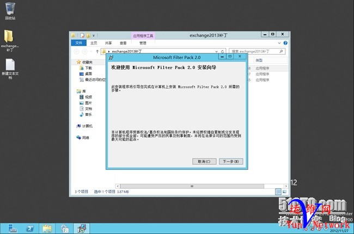Screen dimensions: 354x234
Task: Open the Recycle Bin desktop icon
Action: (x=10, y=11)
